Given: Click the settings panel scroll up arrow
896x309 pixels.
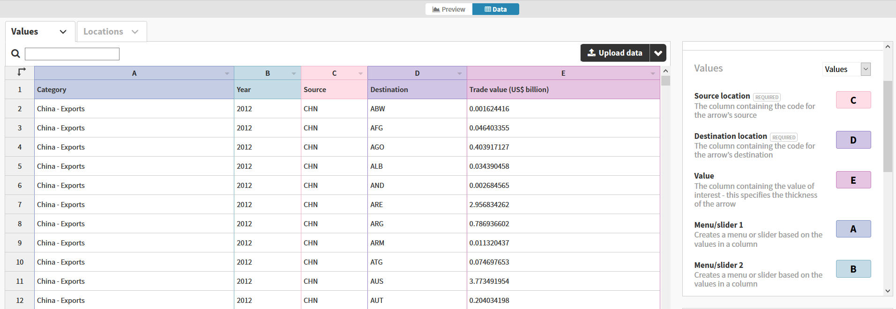Looking at the screenshot, I should (888, 46).
